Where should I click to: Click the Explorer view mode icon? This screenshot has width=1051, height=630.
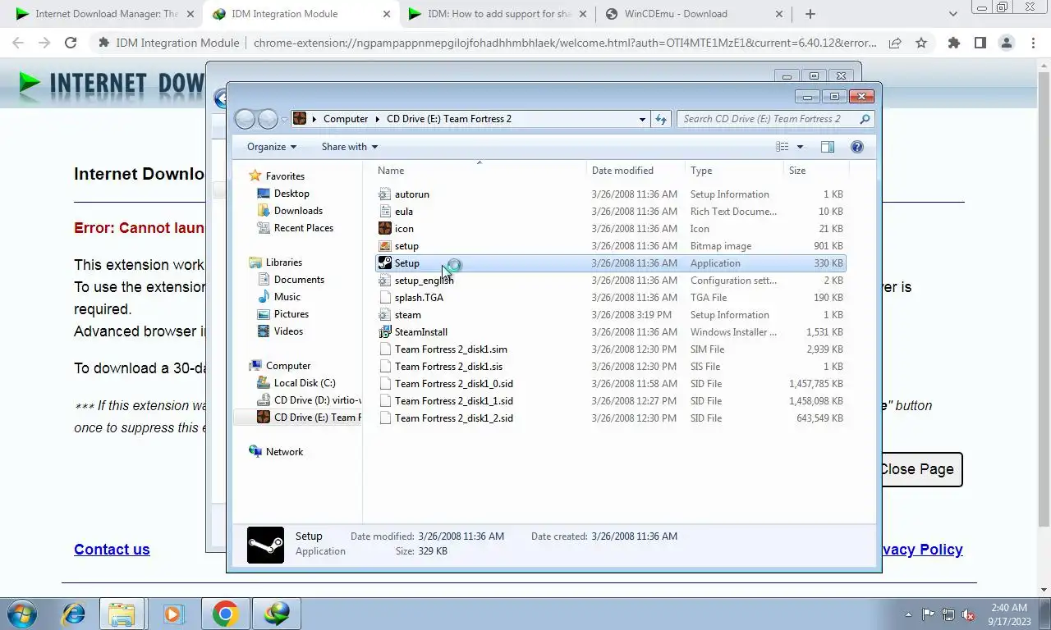783,147
